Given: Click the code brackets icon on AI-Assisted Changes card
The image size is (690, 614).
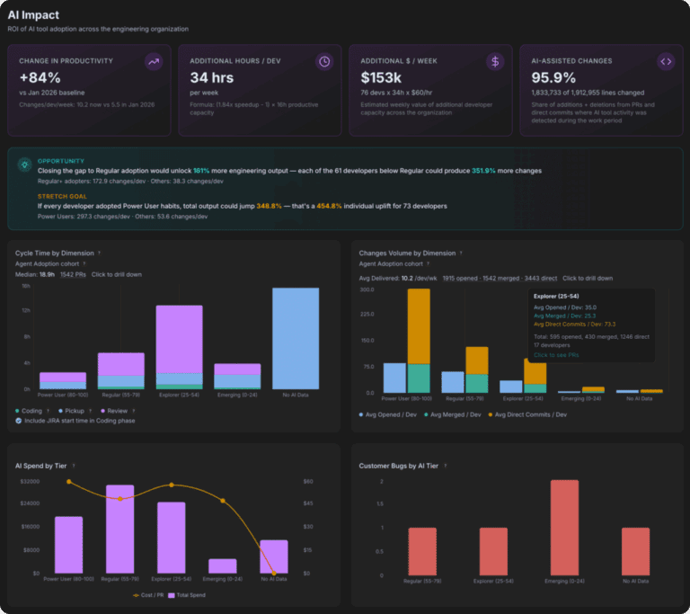Looking at the screenshot, I should (666, 62).
